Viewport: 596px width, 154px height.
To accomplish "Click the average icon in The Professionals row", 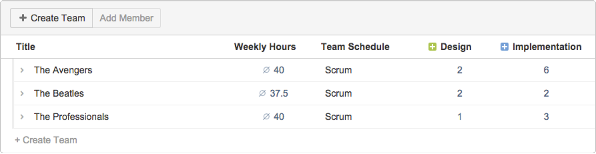I will (266, 117).
